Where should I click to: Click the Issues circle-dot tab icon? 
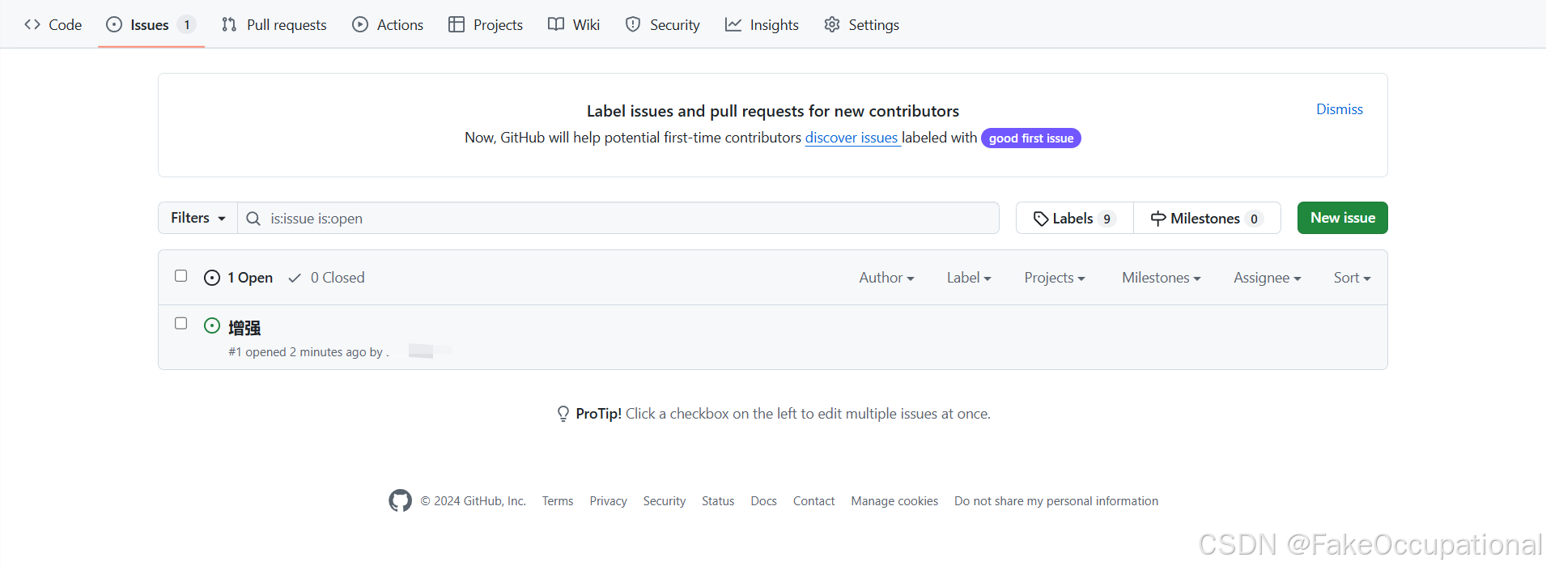click(114, 24)
